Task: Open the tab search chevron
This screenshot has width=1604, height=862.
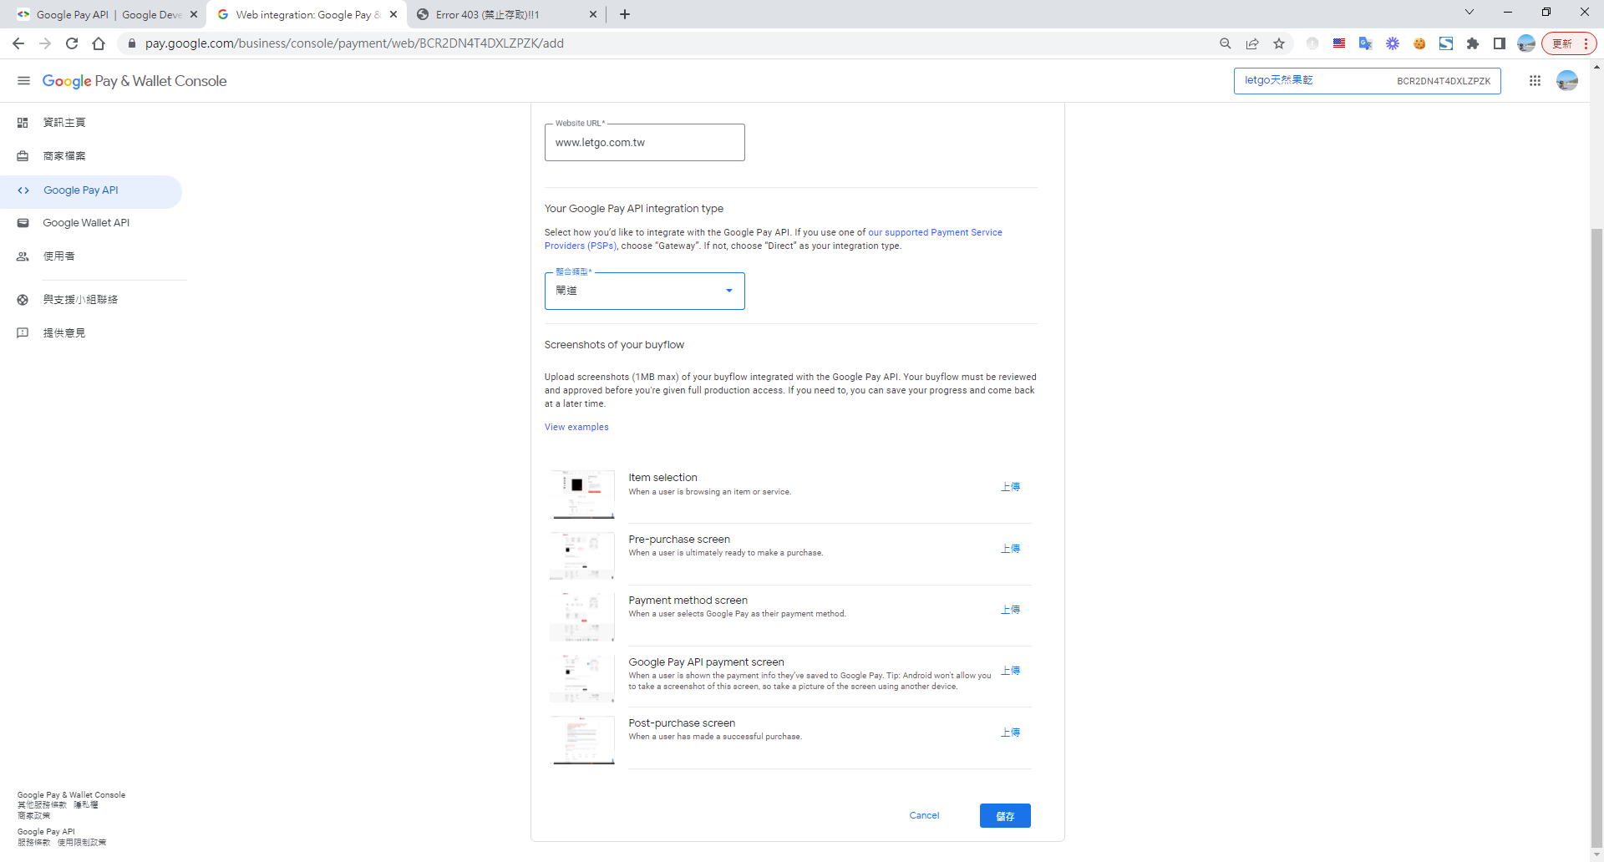Action: point(1469,13)
